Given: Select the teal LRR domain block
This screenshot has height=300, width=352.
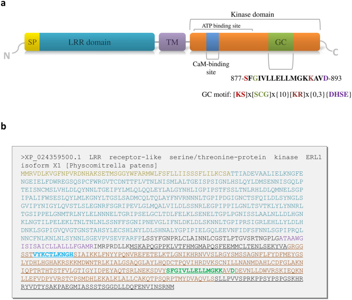Looking at the screenshot, I should tap(97, 42).
